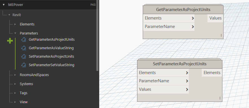The image size is (249, 108).
Task: Click the PKG label beside MEPover
Action: 93,5
